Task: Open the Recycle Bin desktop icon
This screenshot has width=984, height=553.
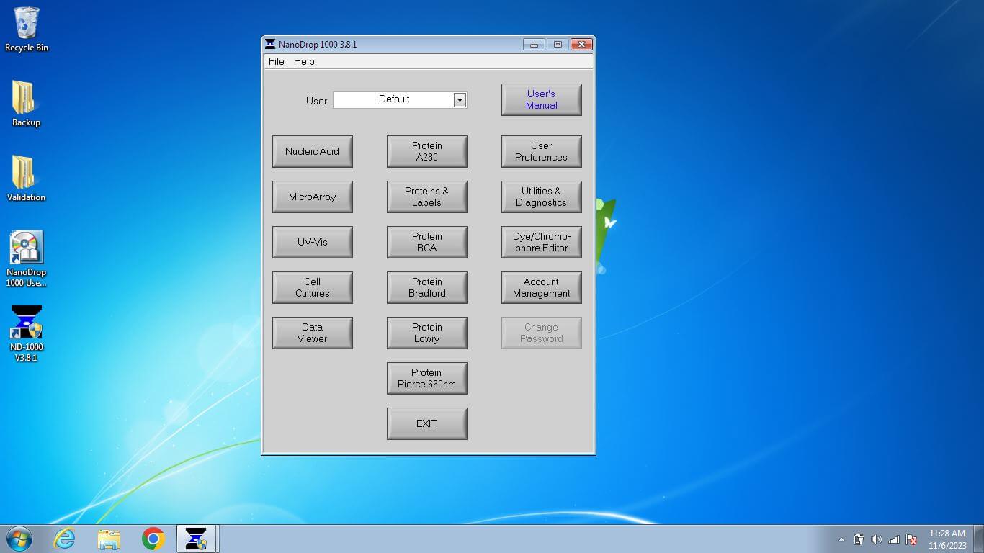Action: 27,30
